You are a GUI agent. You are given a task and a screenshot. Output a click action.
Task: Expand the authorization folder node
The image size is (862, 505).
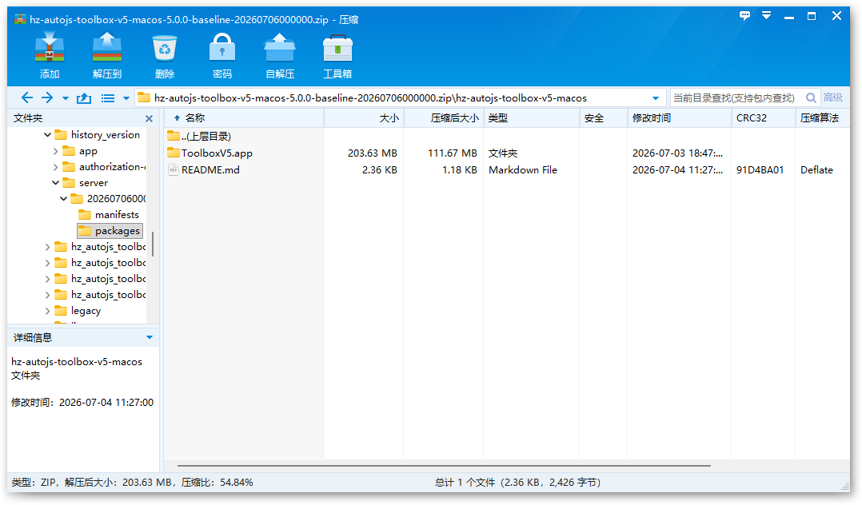(x=55, y=166)
